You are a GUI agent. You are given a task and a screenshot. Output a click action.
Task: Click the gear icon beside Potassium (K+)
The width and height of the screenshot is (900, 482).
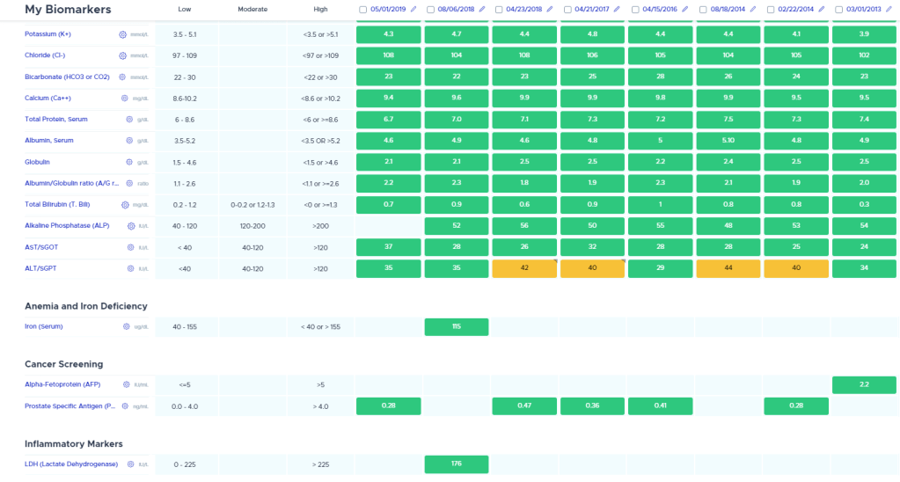click(123, 34)
